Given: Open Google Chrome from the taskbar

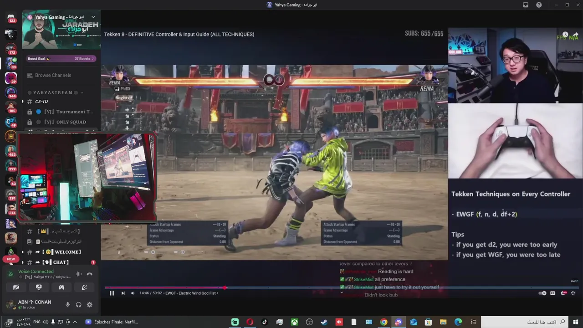Looking at the screenshot, I should [x=384, y=322].
